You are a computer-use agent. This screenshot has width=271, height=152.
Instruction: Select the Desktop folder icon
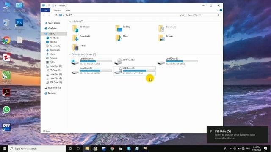(119, 28)
